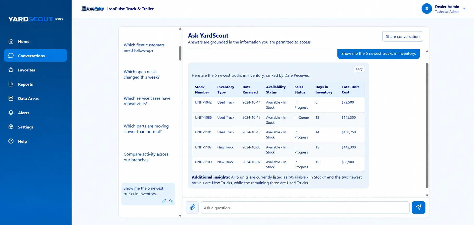
Task: Click stock number UNIT-1042 cell
Action: 203,102
